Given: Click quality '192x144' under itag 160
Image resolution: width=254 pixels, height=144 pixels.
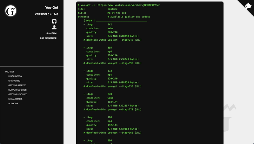Looking at the screenshot, I should tap(112, 125).
